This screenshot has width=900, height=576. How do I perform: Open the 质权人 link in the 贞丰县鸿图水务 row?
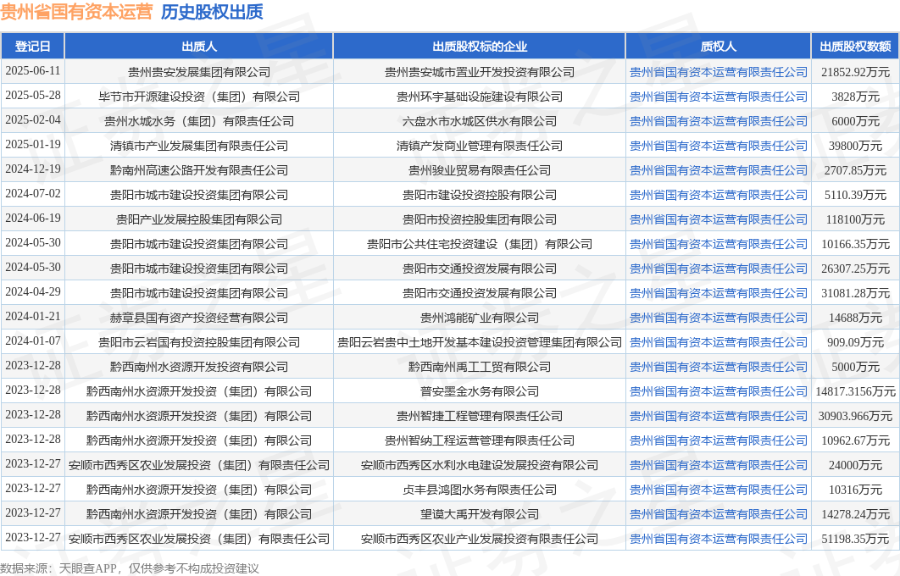pos(718,490)
